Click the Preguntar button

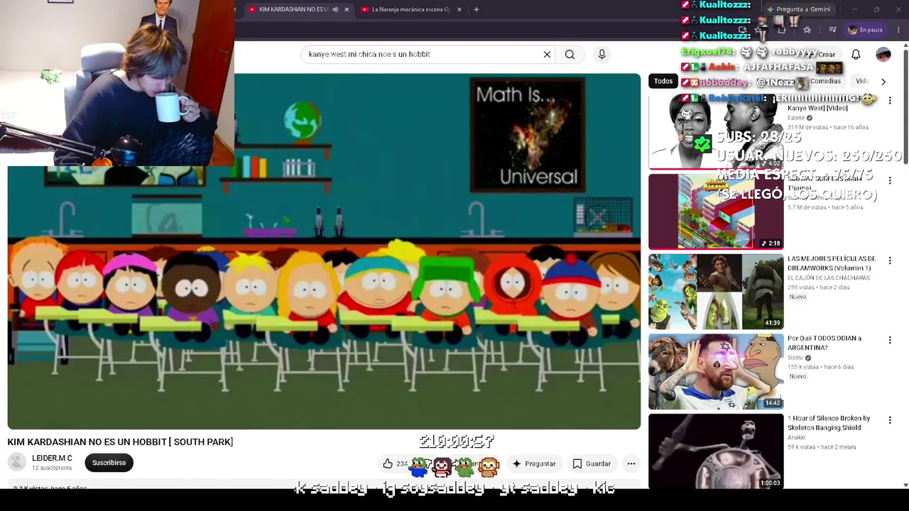pos(534,463)
